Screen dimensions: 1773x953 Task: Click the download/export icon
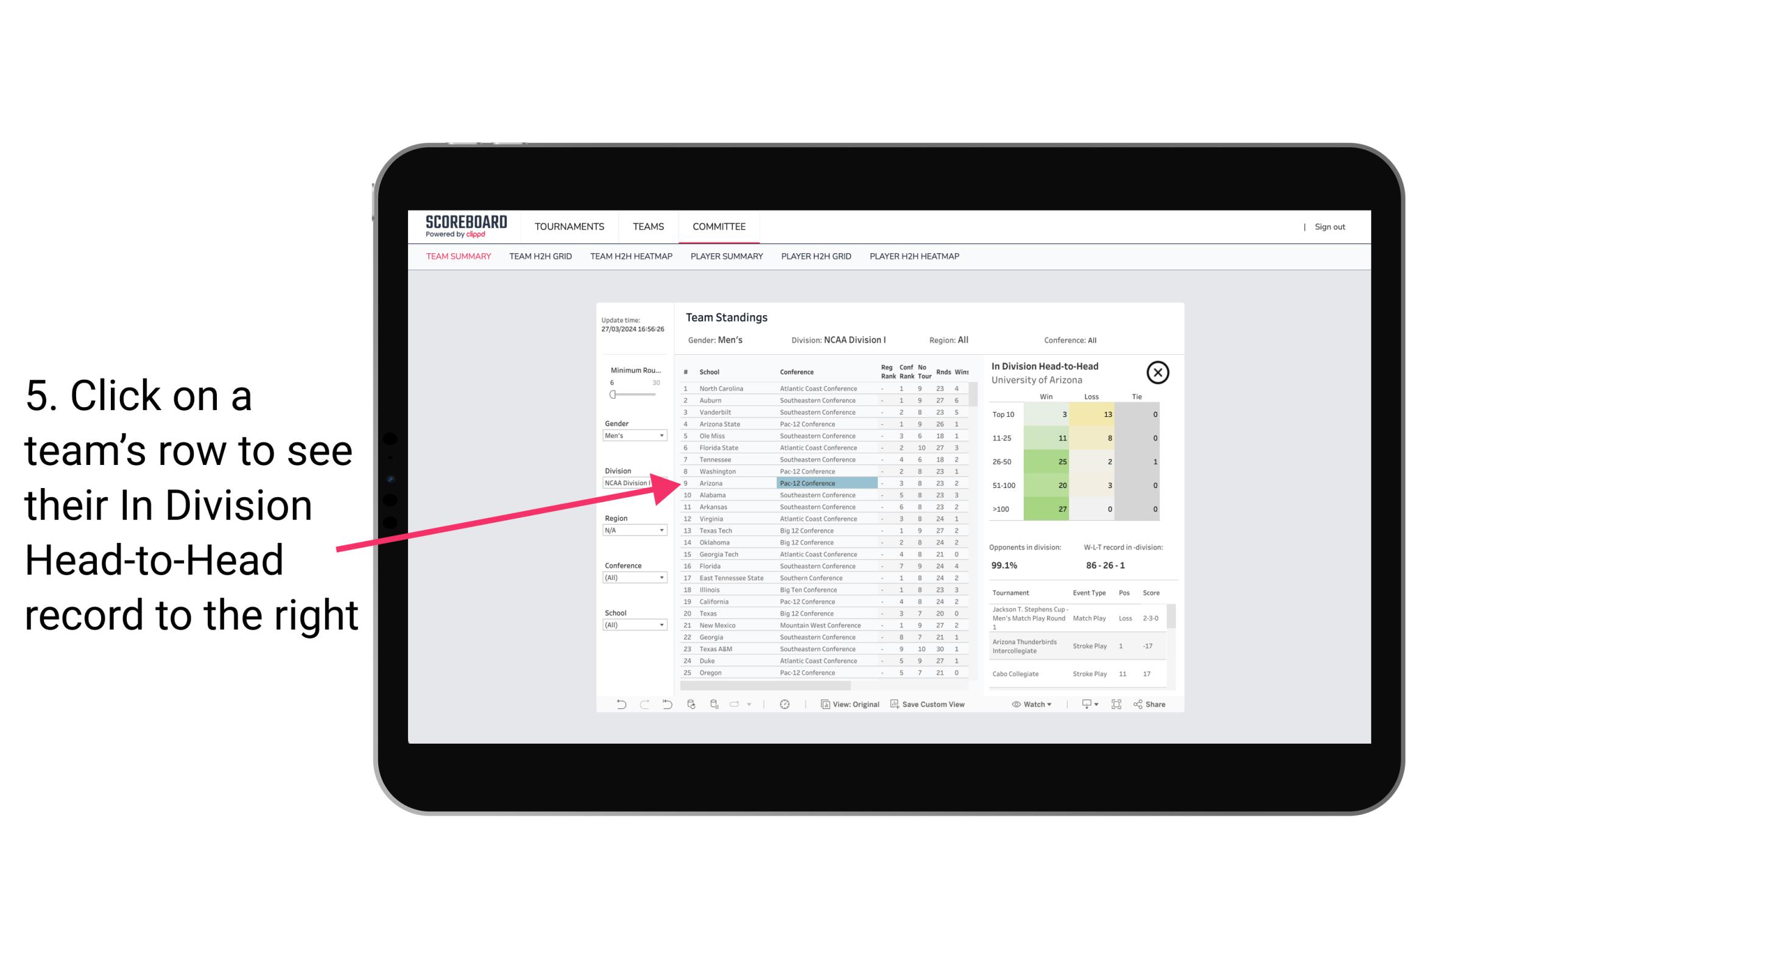click(1084, 704)
